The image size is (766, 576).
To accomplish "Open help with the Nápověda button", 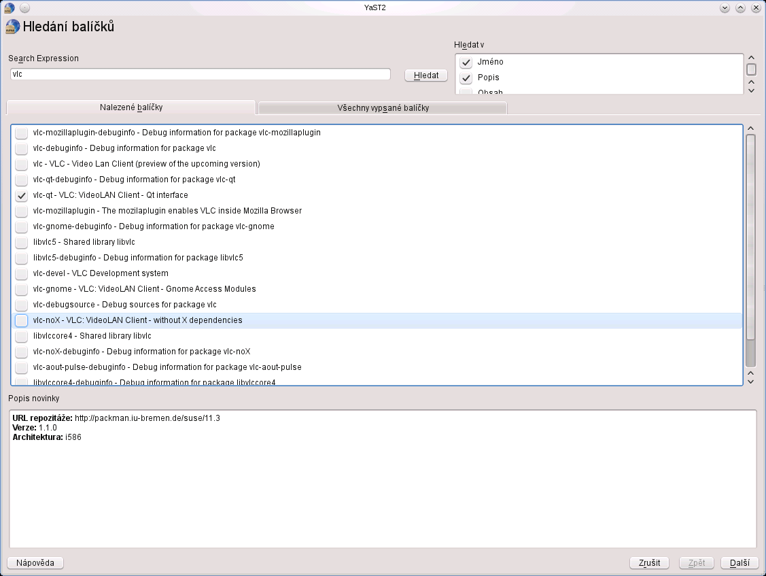I will click(35, 563).
